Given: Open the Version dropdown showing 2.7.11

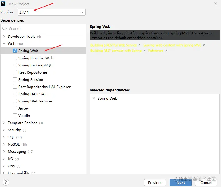Looking at the screenshot, I should pyautogui.click(x=51, y=12).
